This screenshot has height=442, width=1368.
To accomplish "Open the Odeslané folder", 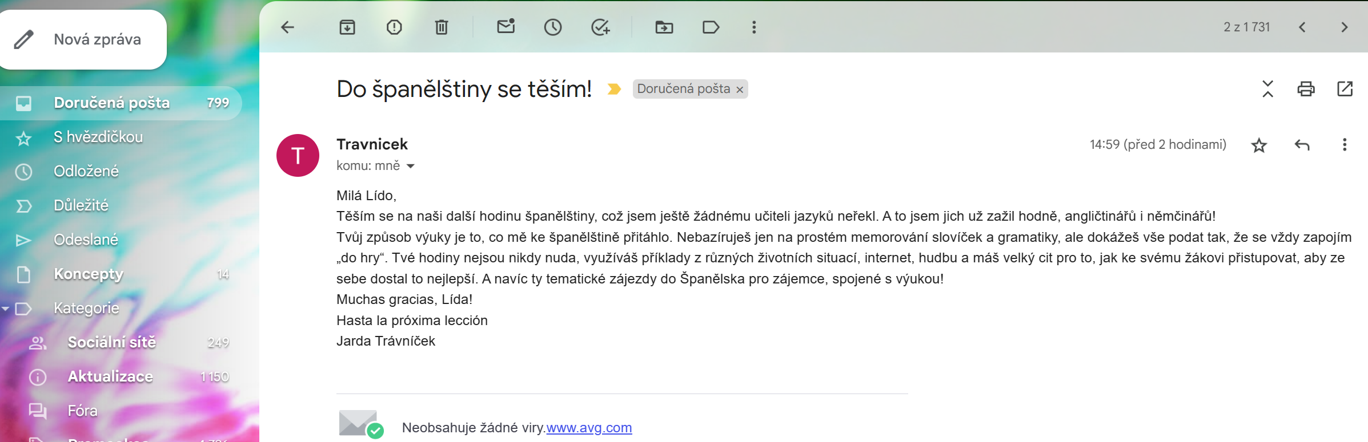I will tap(86, 240).
